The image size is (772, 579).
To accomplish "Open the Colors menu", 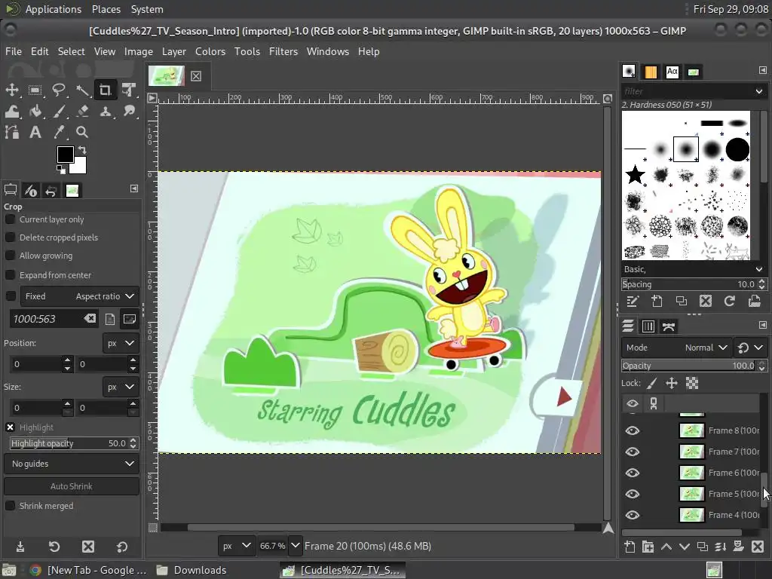I will pyautogui.click(x=210, y=51).
